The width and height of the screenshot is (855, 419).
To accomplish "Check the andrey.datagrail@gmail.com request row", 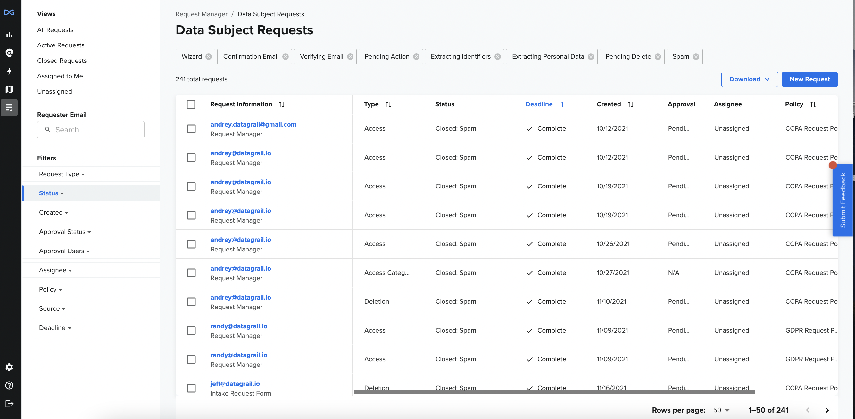I will coord(191,129).
